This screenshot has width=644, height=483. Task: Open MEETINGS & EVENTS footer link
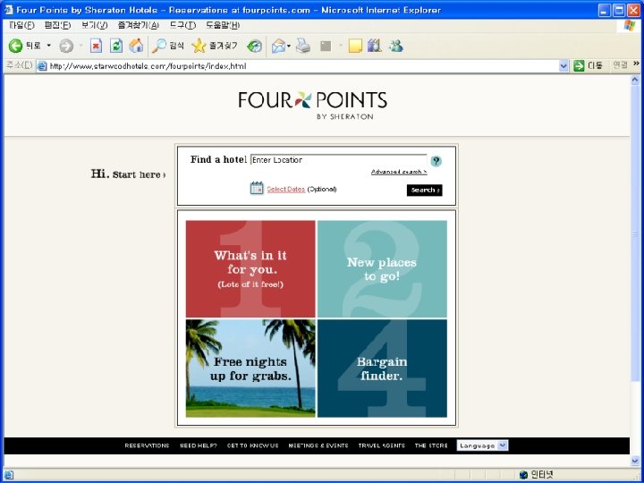pos(318,445)
